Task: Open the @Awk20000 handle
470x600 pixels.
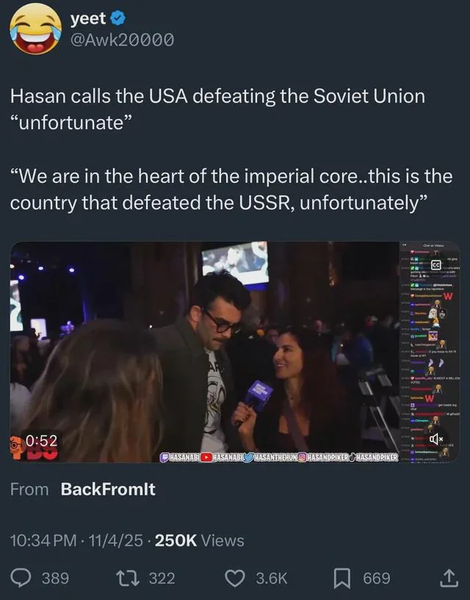Action: pyautogui.click(x=122, y=40)
